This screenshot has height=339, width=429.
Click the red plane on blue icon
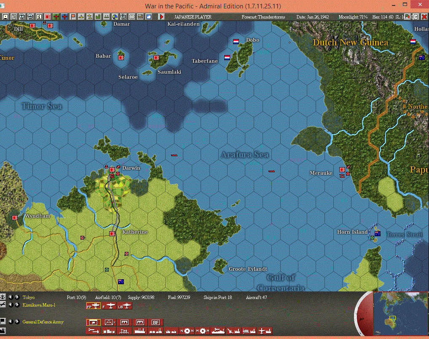[64, 17]
